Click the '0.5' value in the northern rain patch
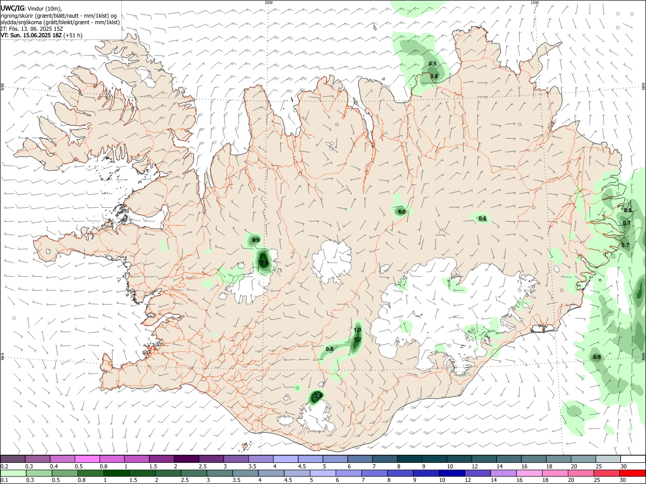Screen dimensions: 646x484 433,64
